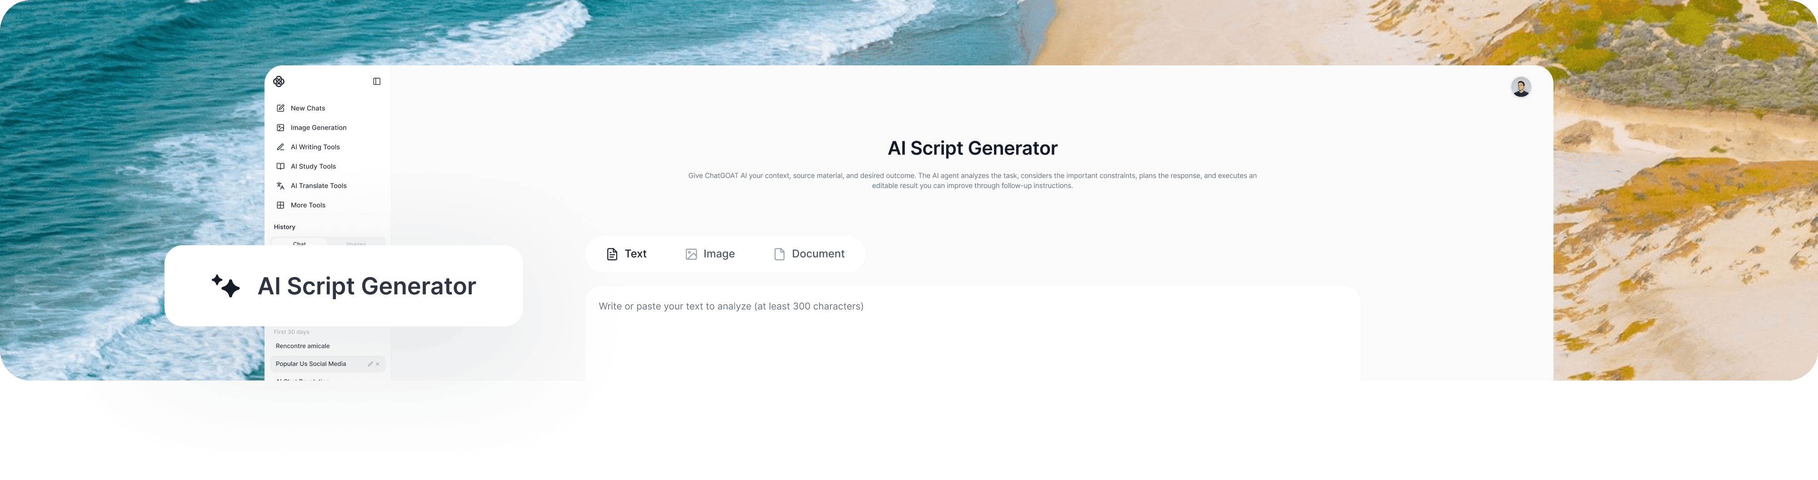Switch to the Image input tab

click(x=710, y=254)
